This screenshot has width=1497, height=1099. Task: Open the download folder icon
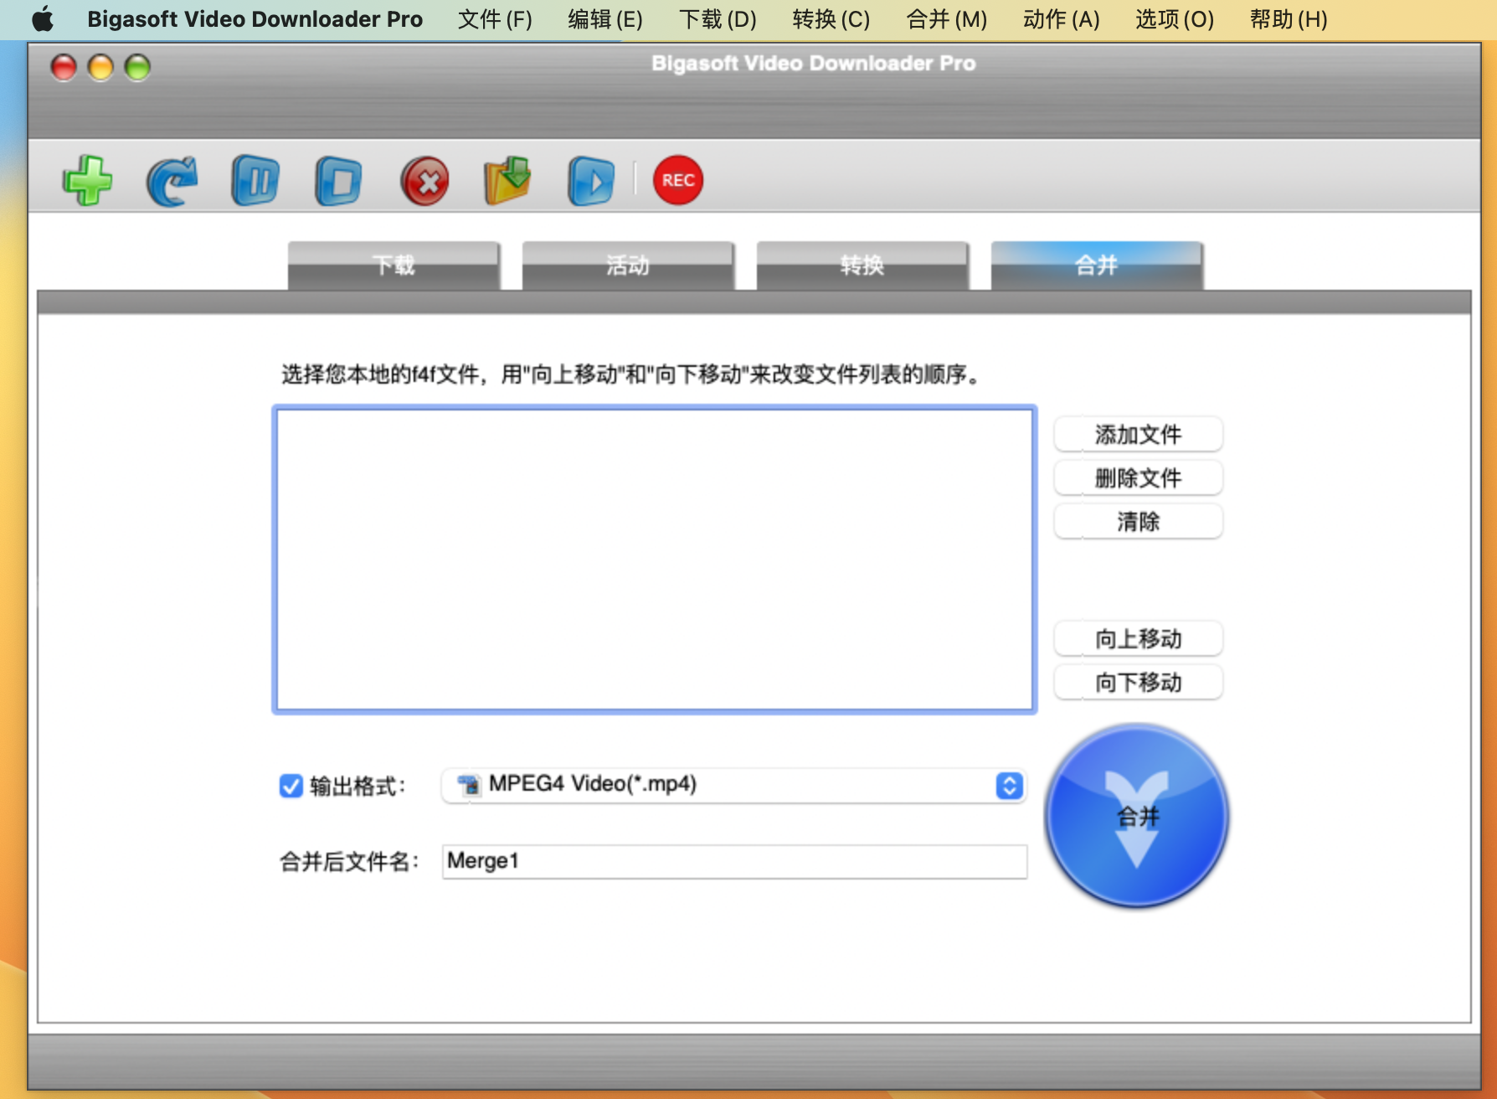tap(507, 180)
